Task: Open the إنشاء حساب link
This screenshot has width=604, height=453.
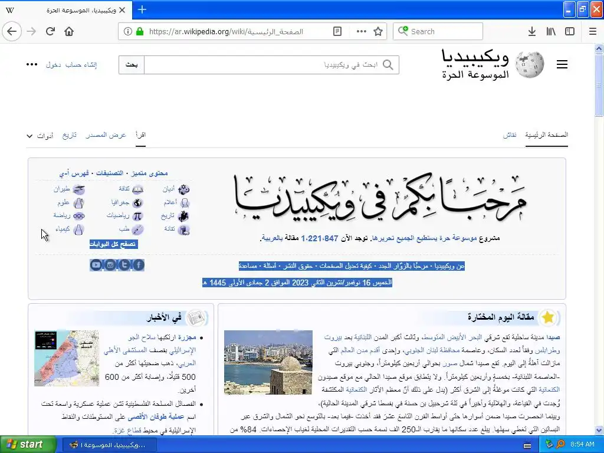Action: 81,65
